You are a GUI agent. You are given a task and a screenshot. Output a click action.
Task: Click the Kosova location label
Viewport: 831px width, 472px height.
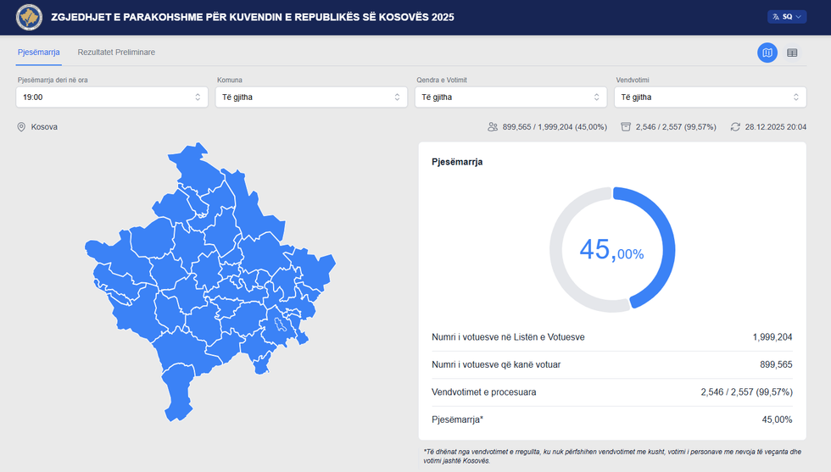click(44, 127)
